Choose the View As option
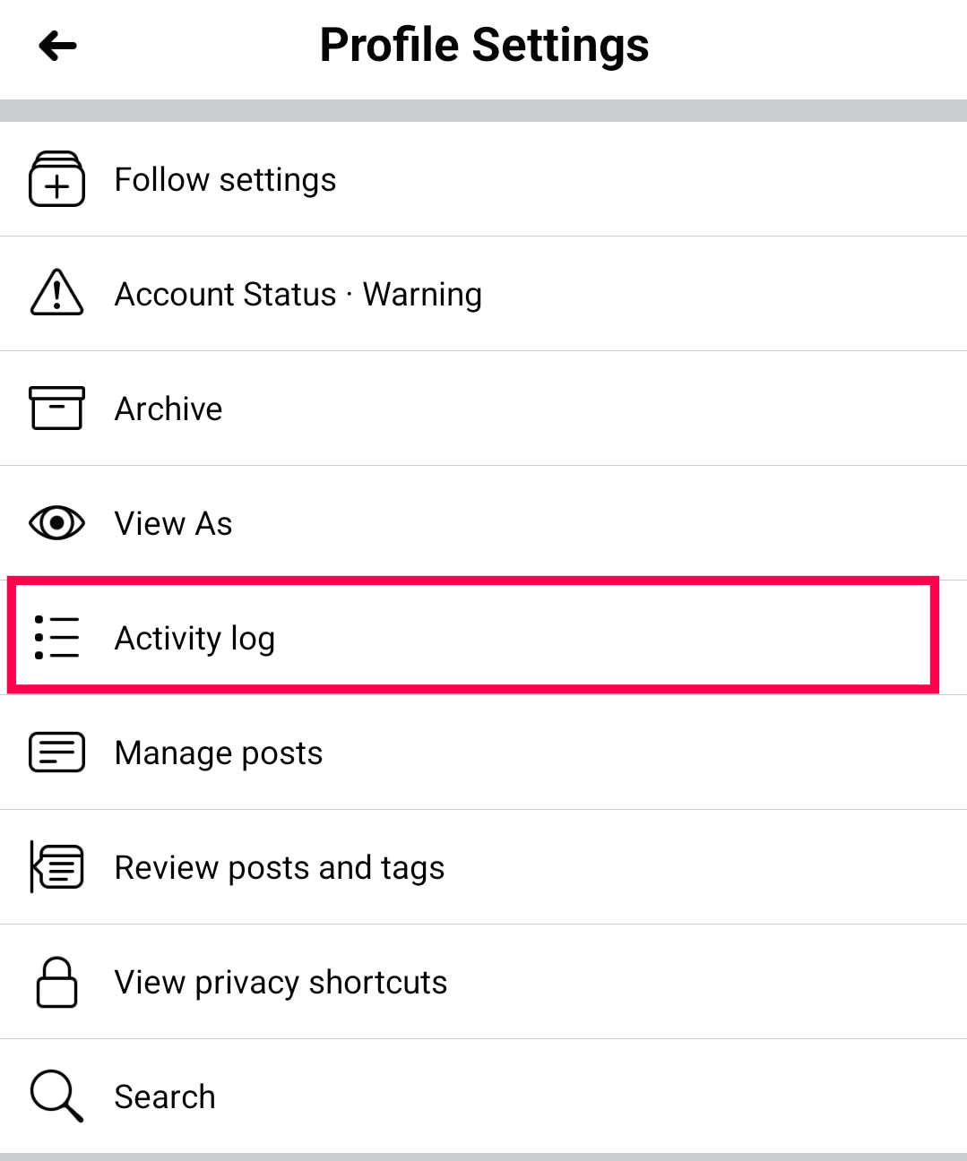The image size is (967, 1161). point(174,524)
